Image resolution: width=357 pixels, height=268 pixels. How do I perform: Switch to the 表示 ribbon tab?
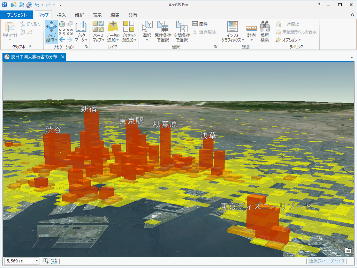[97, 15]
